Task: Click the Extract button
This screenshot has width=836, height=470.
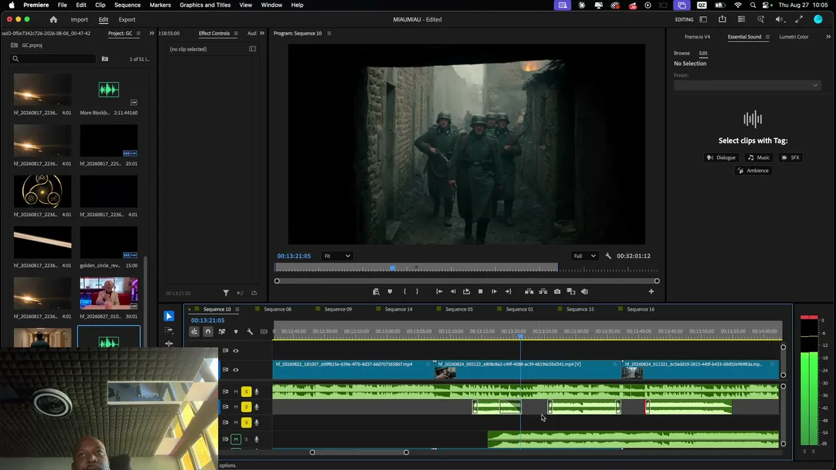Action: click(x=543, y=292)
